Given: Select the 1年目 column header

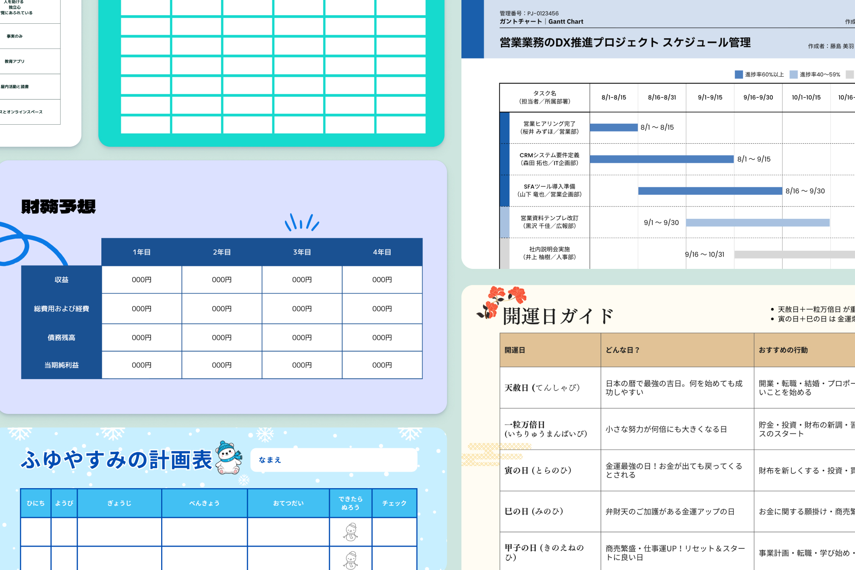Looking at the screenshot, I should (142, 252).
